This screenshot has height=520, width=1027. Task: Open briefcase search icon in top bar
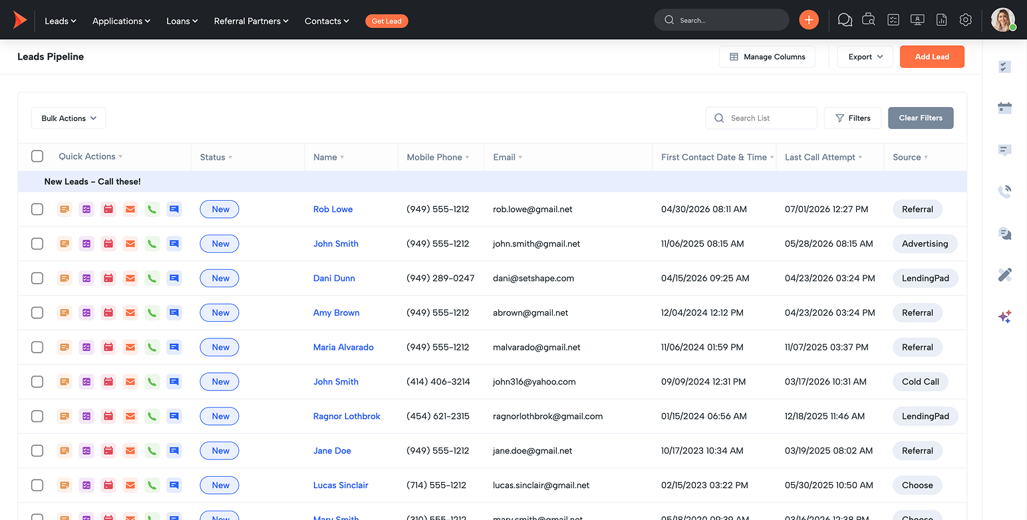[869, 20]
